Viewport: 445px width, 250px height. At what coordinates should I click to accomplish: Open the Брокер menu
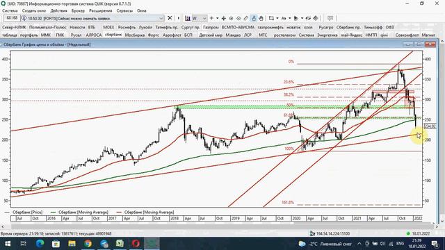tap(78, 11)
